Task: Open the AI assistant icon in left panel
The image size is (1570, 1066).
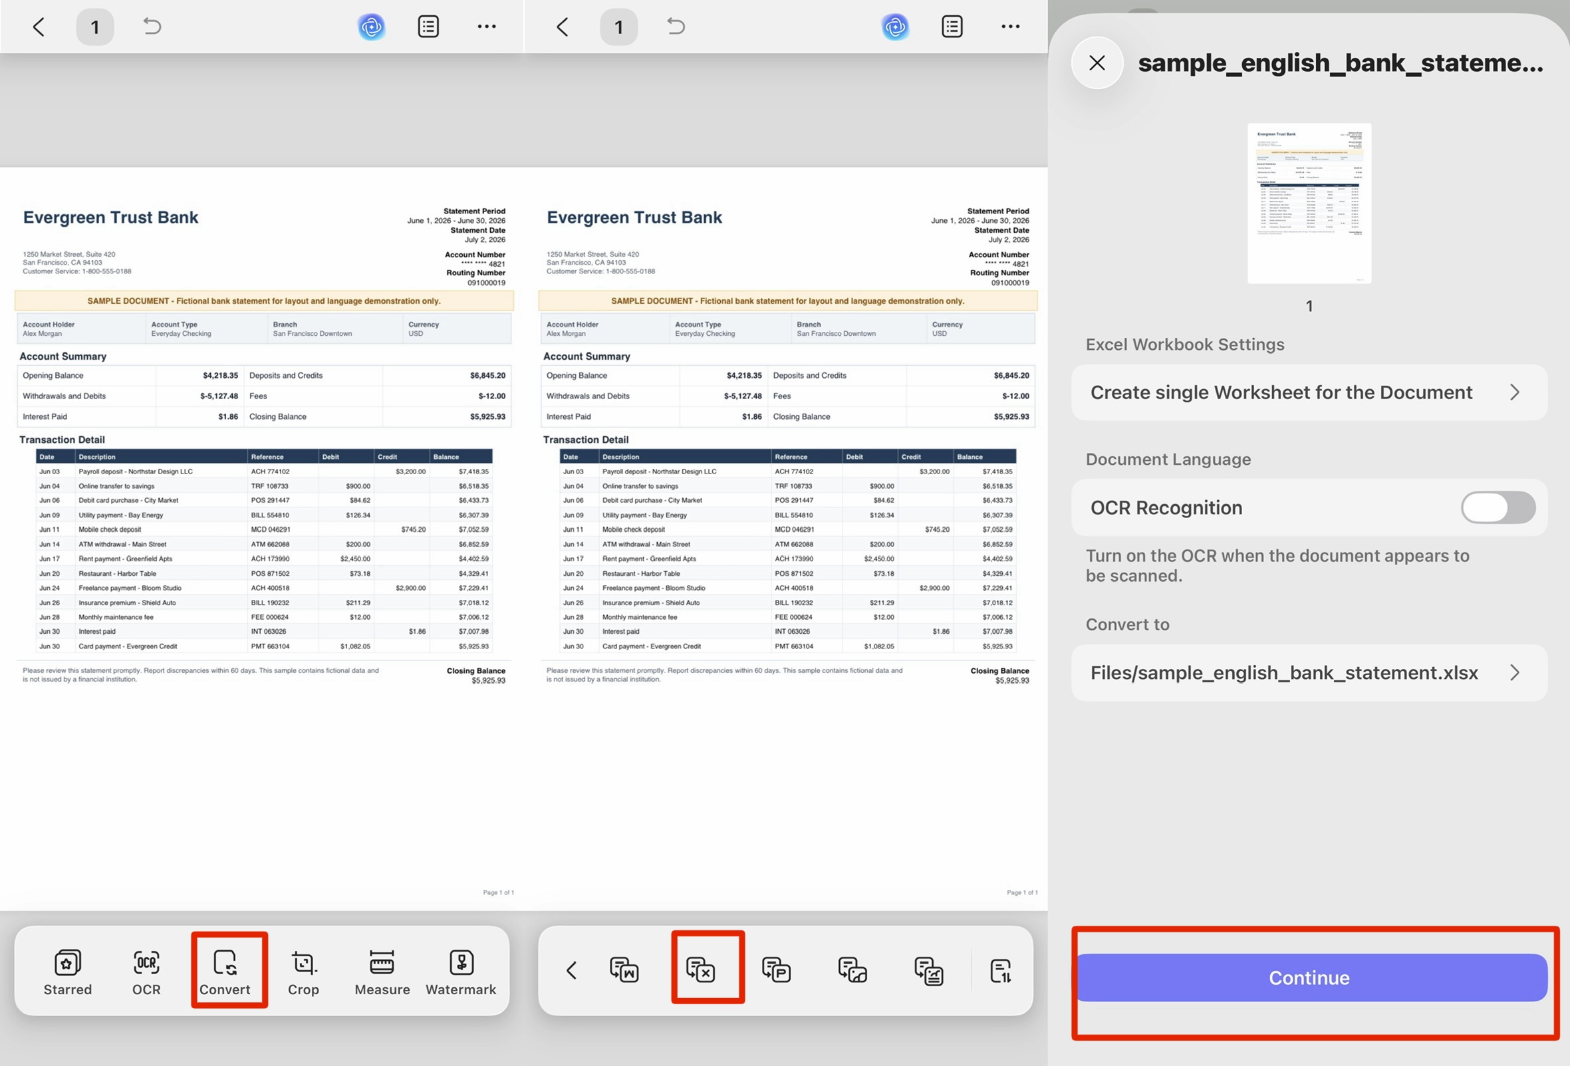Action: point(371,27)
